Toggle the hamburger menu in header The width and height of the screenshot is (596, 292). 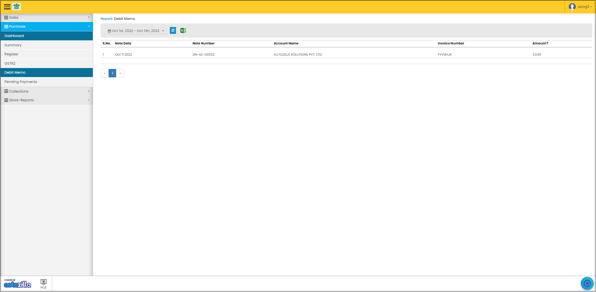coord(7,7)
